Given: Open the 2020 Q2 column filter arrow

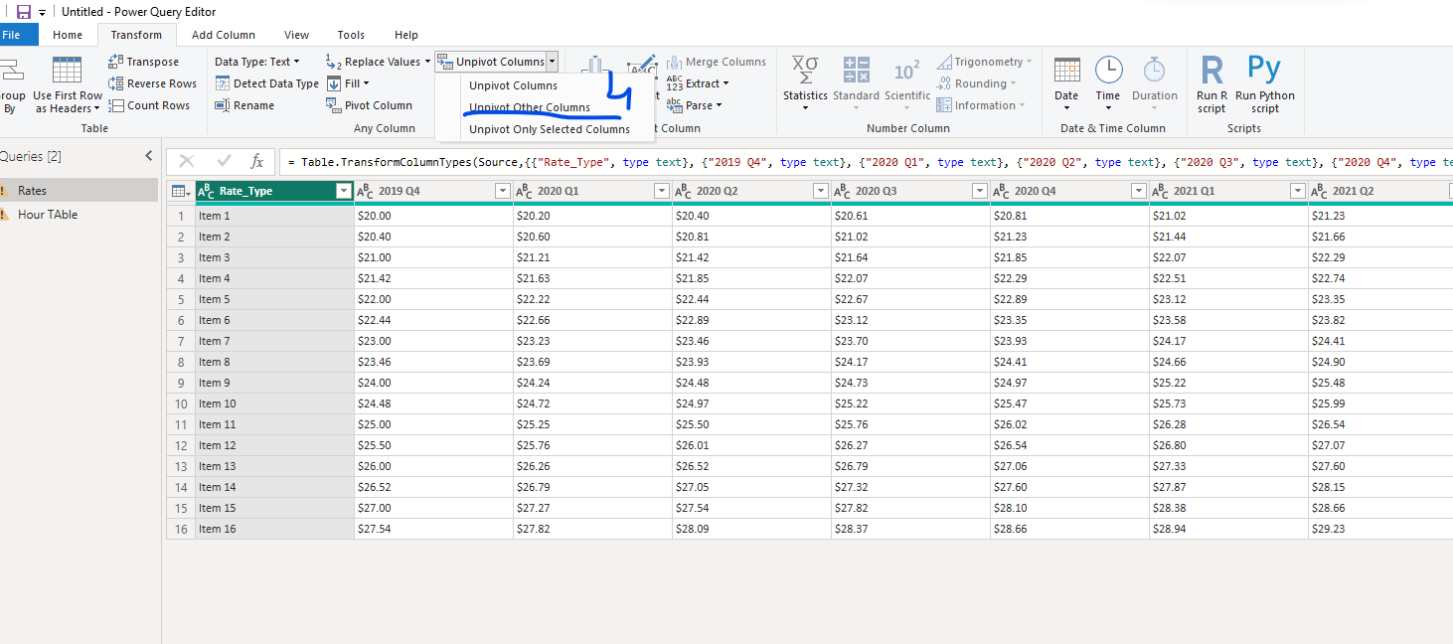Looking at the screenshot, I should tap(821, 191).
